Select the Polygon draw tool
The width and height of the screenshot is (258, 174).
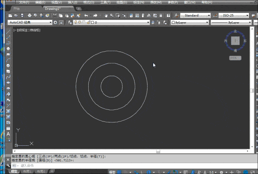tap(8, 48)
